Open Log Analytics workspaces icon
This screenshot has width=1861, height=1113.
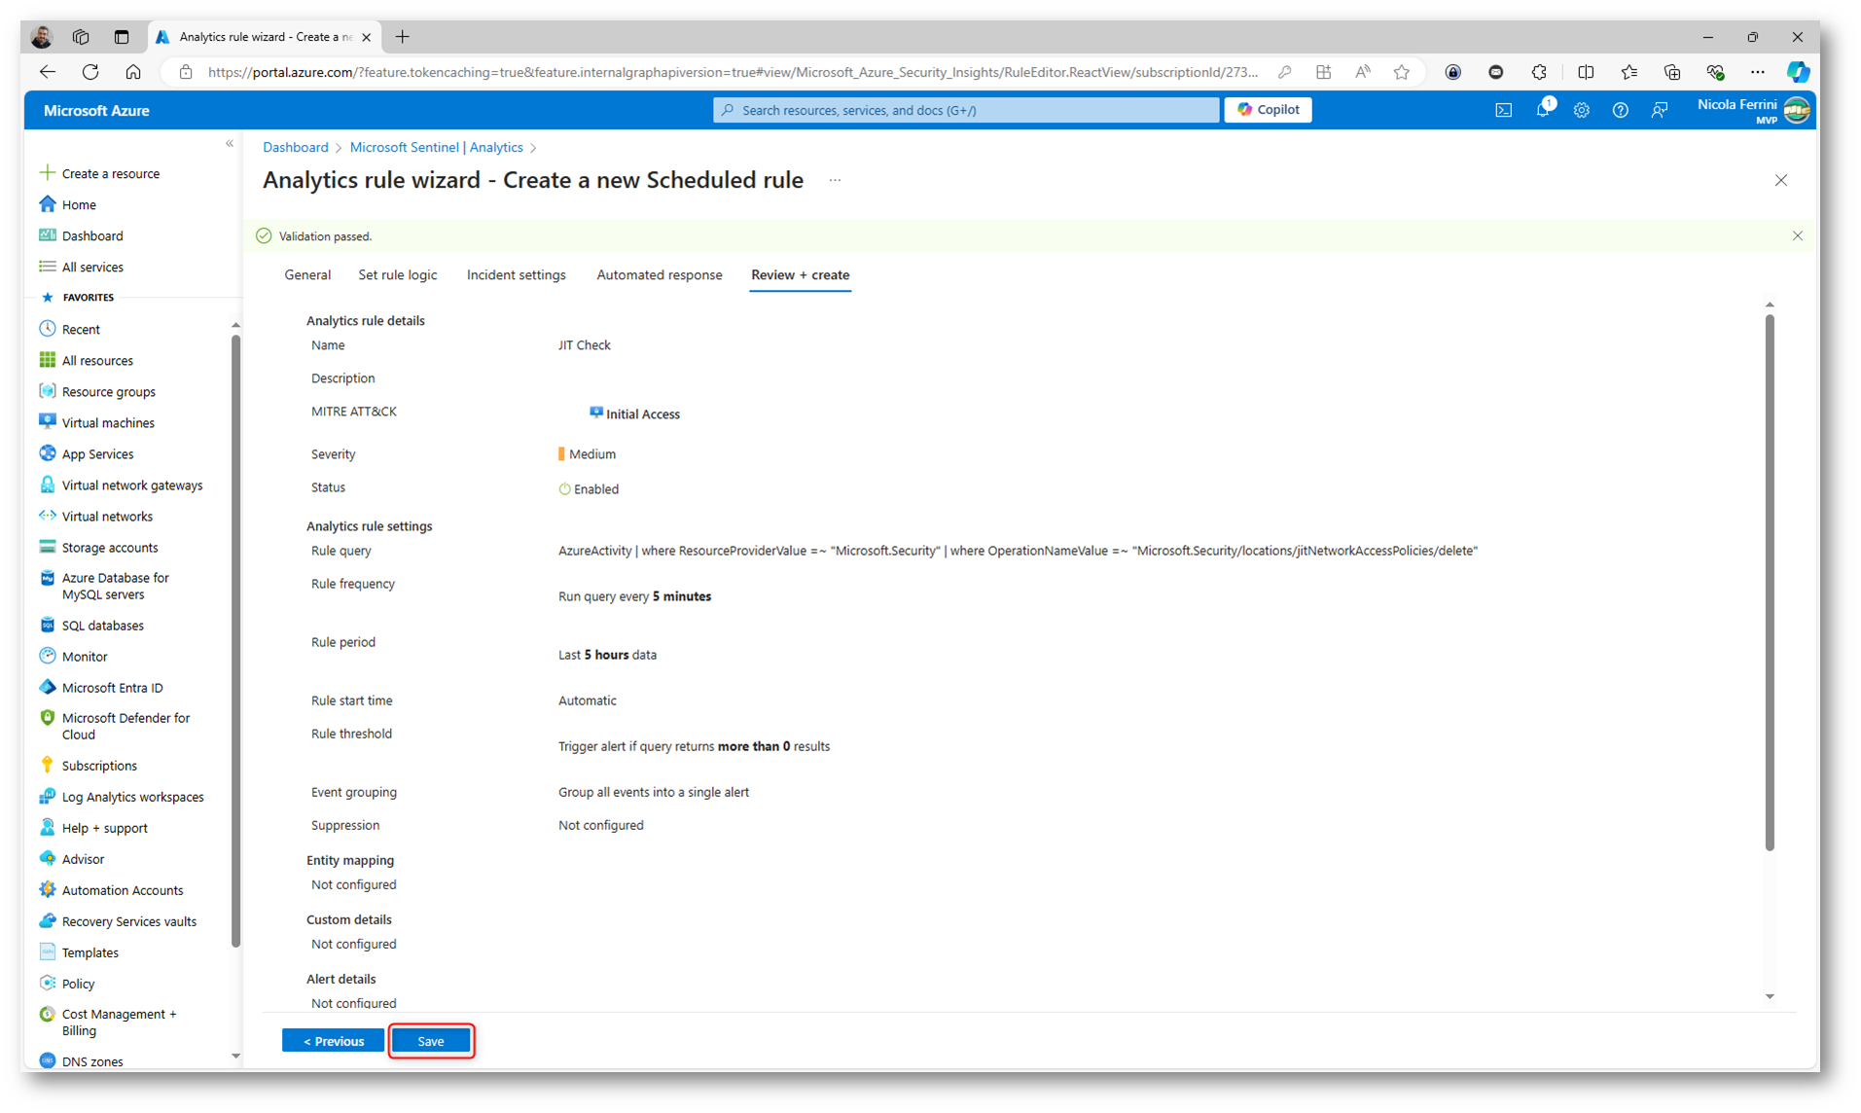click(47, 797)
